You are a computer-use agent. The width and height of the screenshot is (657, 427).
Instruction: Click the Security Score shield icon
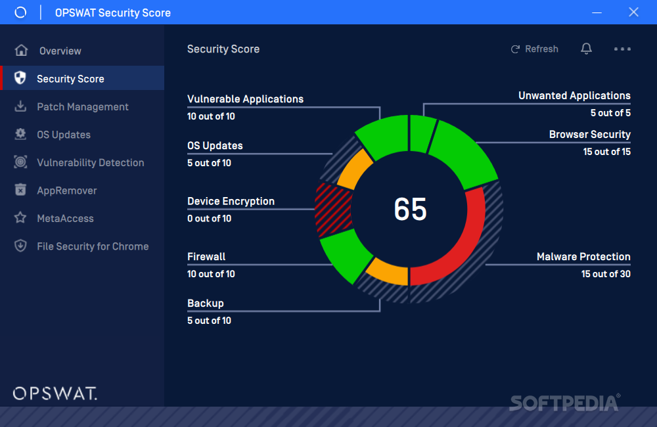coord(20,78)
